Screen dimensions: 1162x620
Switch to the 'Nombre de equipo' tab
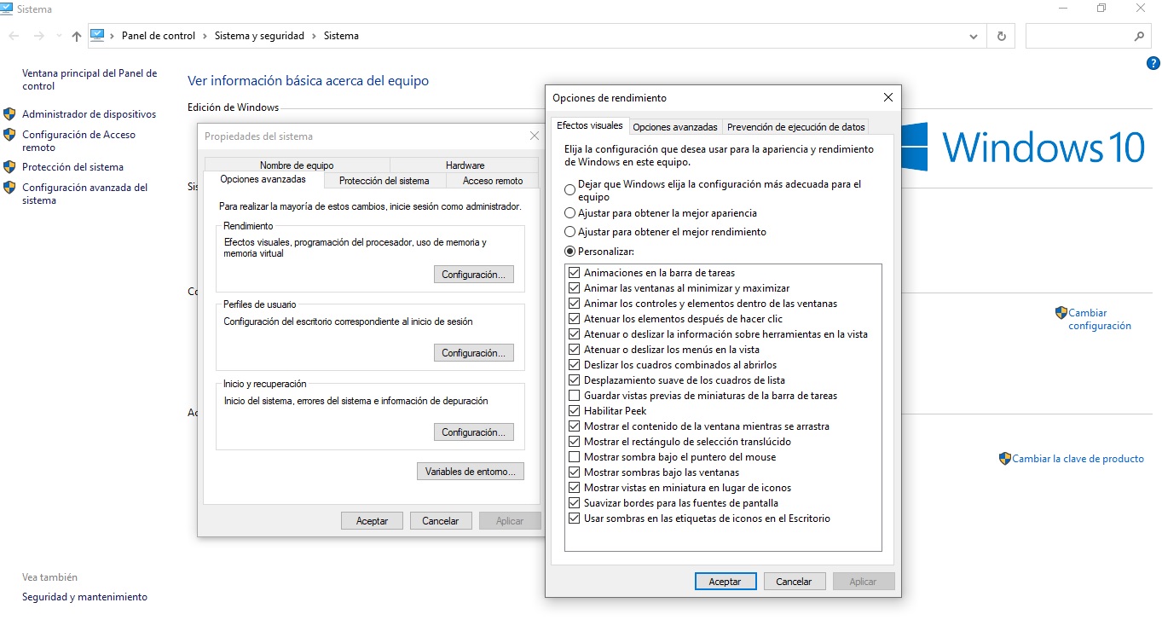point(297,165)
